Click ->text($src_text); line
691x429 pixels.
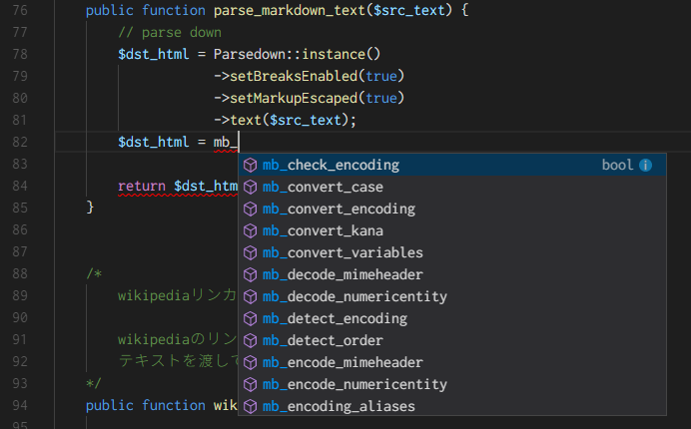tap(285, 120)
